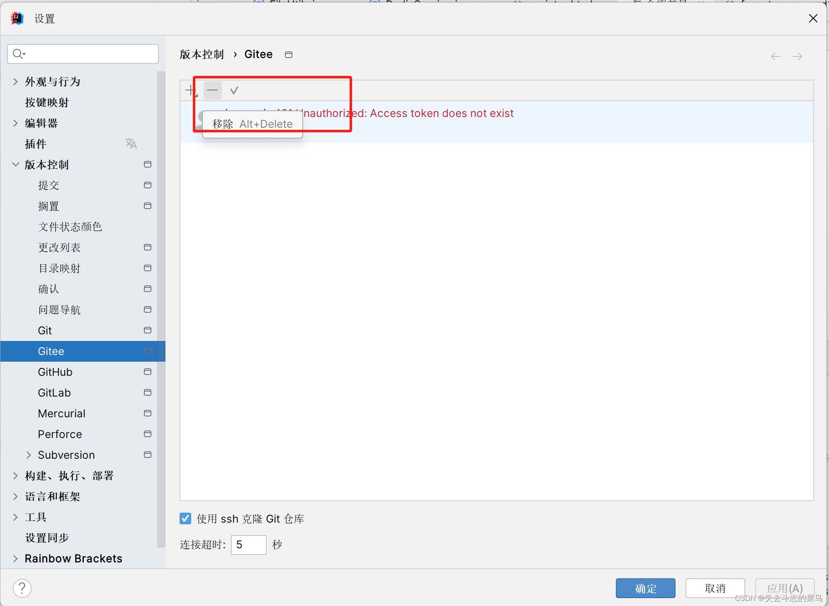Click the back navigation arrow icon

tap(776, 56)
